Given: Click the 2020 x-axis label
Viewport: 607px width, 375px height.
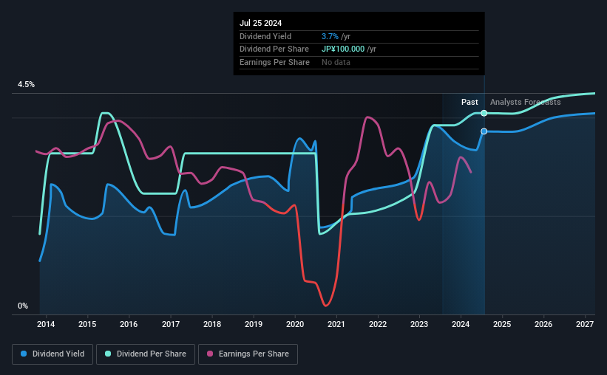Looking at the screenshot, I should pos(295,324).
